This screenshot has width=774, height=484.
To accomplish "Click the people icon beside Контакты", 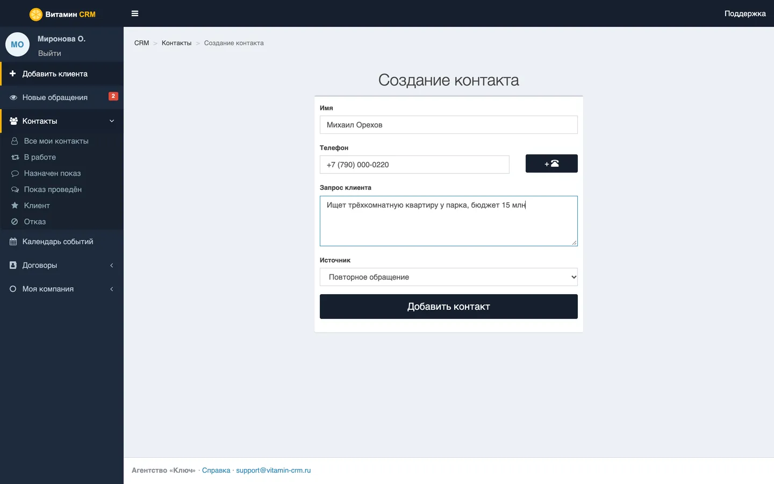I will (13, 121).
